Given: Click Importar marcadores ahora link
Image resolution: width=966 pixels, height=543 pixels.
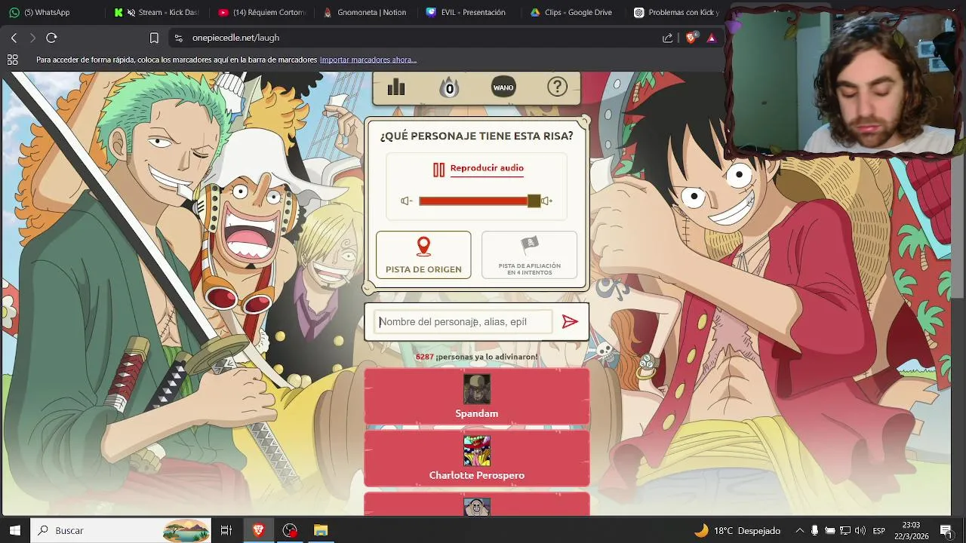Looking at the screenshot, I should pyautogui.click(x=368, y=60).
